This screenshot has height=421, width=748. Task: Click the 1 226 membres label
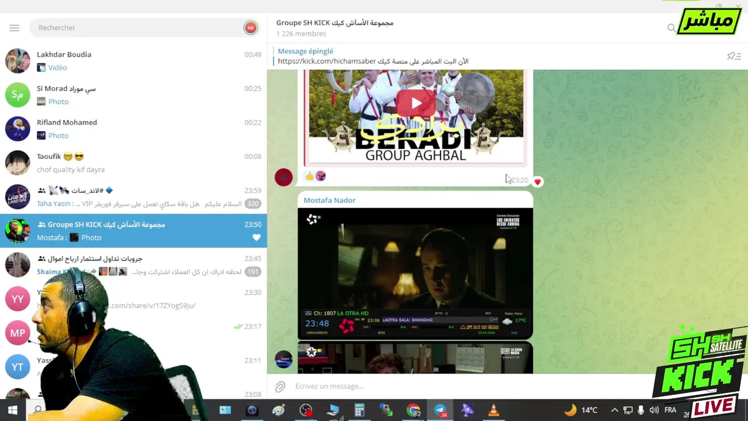pos(301,34)
